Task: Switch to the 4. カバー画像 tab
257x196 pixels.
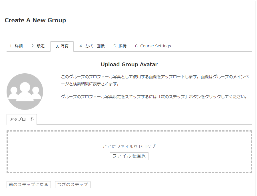Action: tap(92, 46)
